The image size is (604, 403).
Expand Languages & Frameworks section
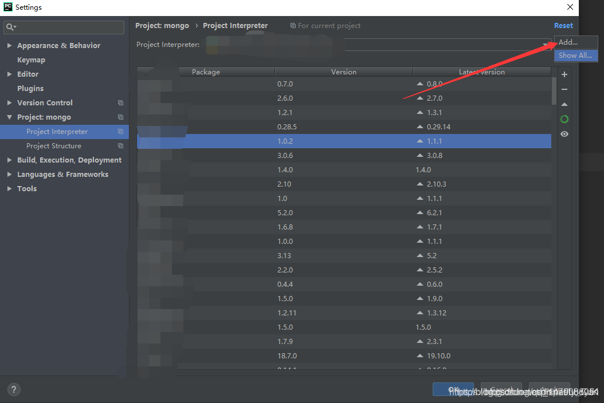tap(9, 175)
